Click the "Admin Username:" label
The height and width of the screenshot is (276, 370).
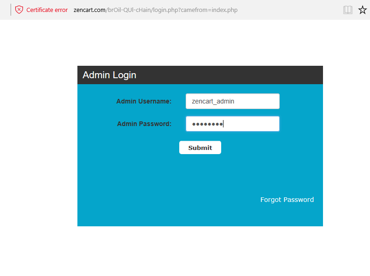tap(144, 101)
